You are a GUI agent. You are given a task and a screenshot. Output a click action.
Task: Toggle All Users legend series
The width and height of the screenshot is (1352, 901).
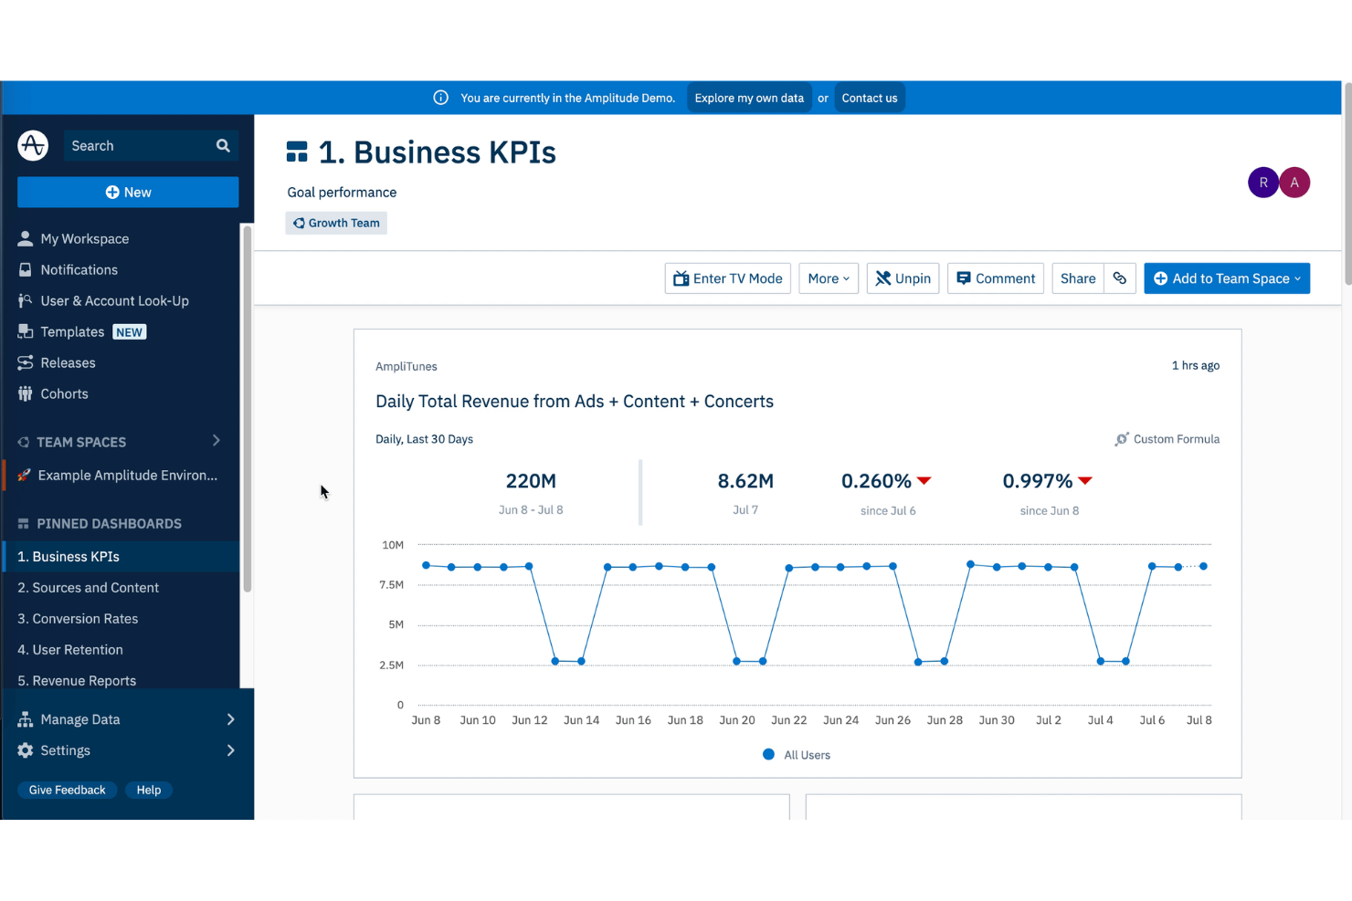point(796,755)
